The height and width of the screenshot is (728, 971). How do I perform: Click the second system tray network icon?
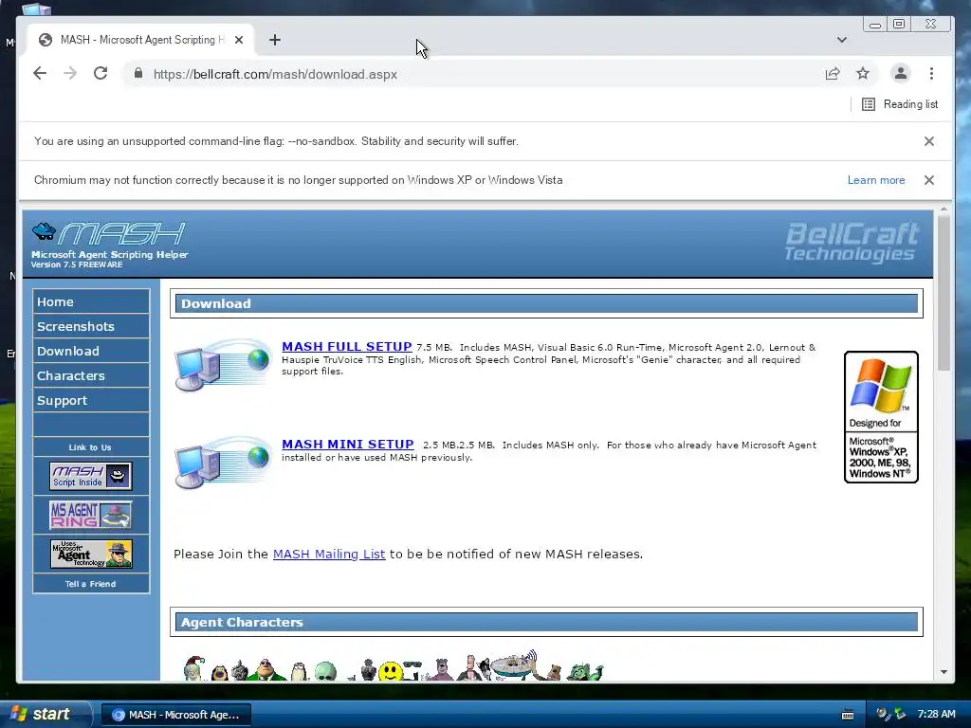[x=900, y=714]
